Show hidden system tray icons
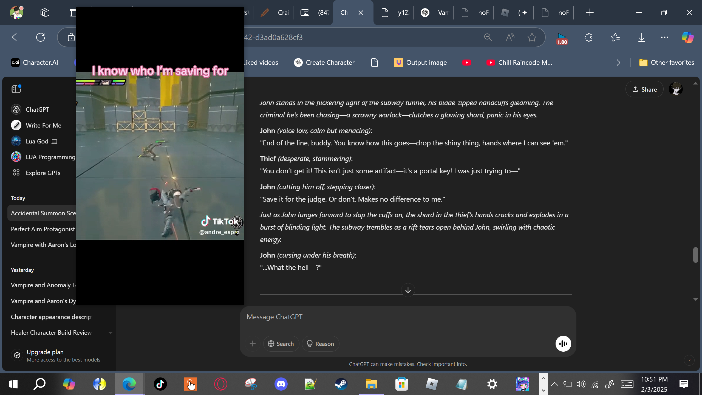 pyautogui.click(x=554, y=384)
